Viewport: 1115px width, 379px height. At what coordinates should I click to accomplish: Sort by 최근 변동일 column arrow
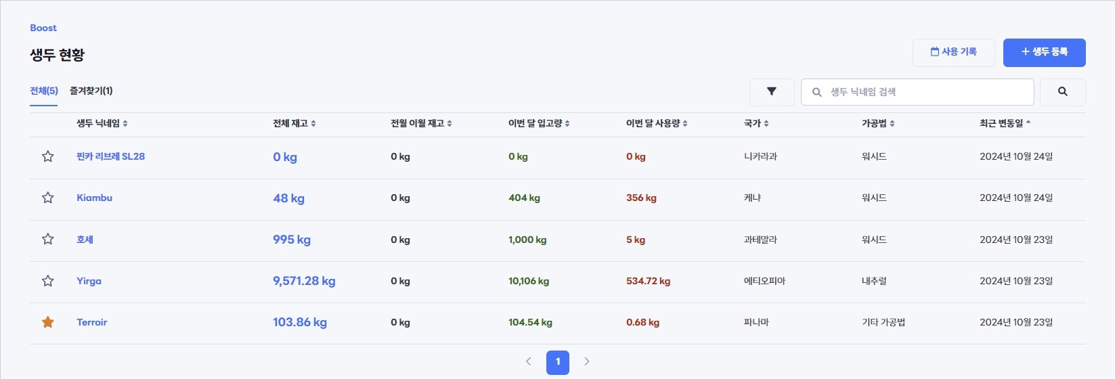pos(1028,123)
